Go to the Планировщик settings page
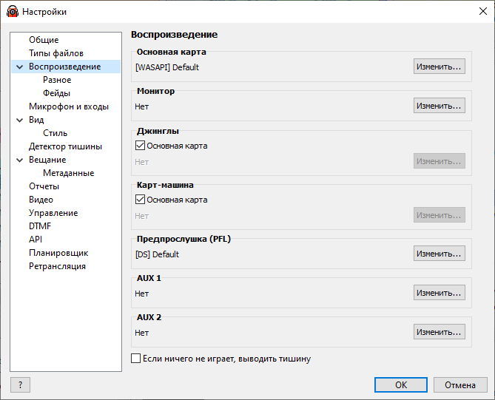Viewport: 495px width, 400px height. [x=58, y=253]
